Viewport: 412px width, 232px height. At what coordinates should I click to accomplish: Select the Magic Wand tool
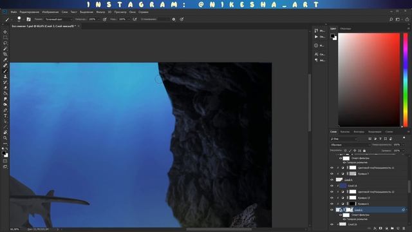tap(5, 49)
